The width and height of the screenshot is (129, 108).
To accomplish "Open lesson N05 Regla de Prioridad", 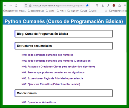I will click(x=52, y=78).
